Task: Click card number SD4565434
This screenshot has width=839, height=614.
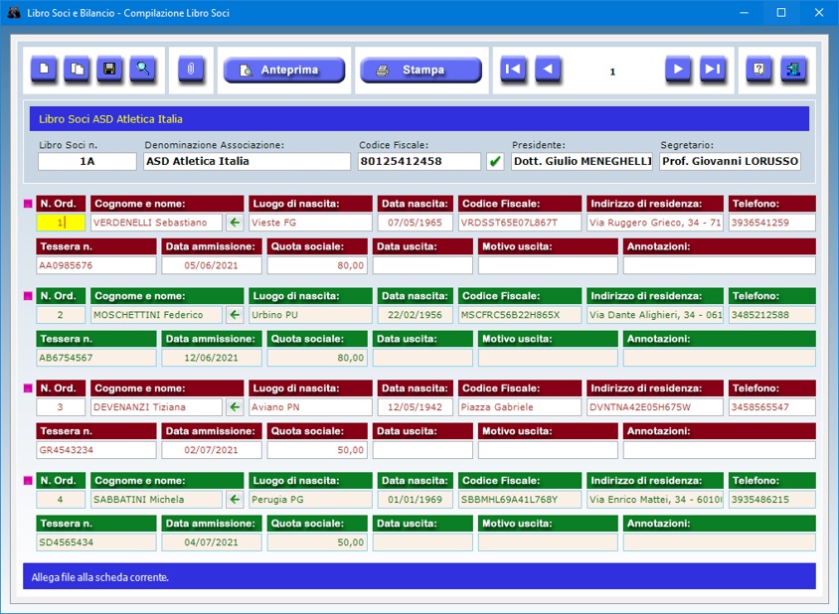Action: click(x=96, y=542)
